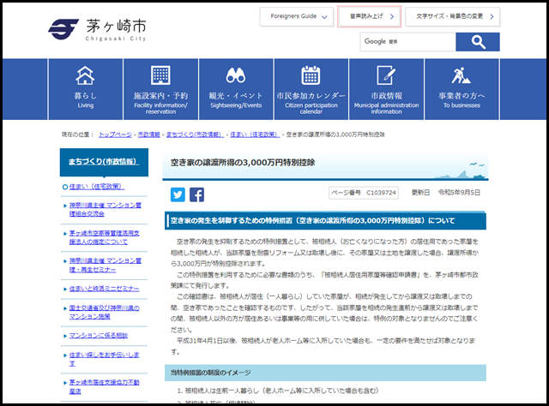Open the Living (暮らし) house icon
The image size is (549, 406).
(x=85, y=75)
